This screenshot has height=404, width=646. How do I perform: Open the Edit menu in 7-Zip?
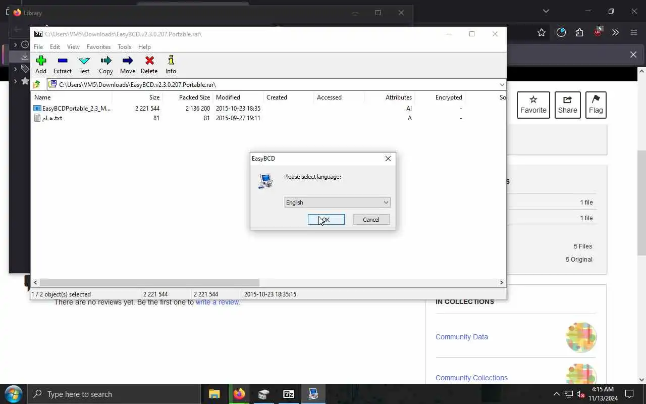55,47
